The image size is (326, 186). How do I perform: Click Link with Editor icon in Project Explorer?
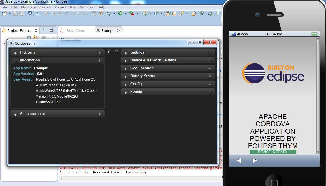(x=35, y=37)
